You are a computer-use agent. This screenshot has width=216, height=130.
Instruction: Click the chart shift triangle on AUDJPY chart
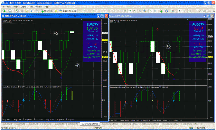[187, 19]
